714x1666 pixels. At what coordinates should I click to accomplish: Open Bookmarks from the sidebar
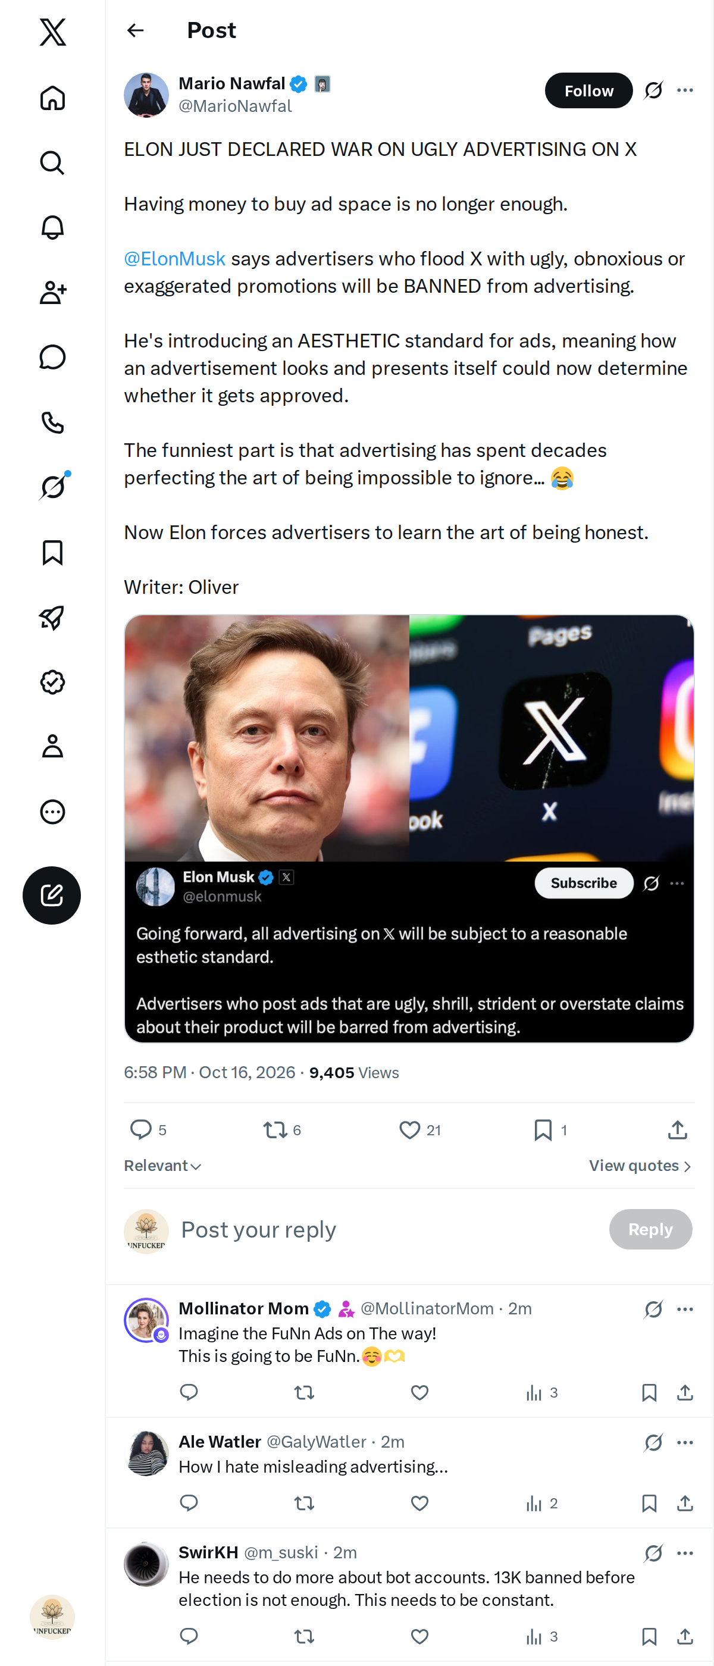(x=52, y=552)
